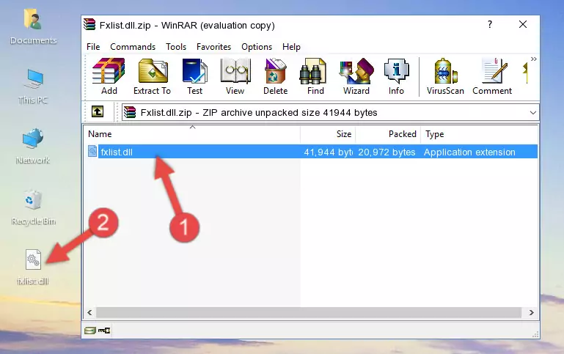The image size is (564, 354).
Task: Click the Add toolbar icon
Action: pyautogui.click(x=109, y=76)
